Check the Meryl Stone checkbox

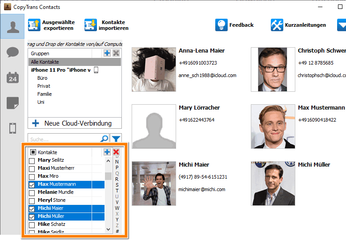click(32, 201)
